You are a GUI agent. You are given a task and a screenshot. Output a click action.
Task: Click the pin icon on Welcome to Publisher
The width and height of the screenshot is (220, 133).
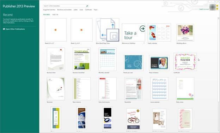click(x=144, y=43)
